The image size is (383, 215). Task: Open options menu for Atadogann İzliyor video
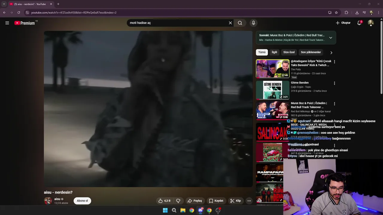click(335, 62)
